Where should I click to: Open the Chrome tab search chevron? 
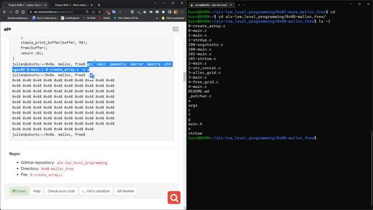(155, 3)
